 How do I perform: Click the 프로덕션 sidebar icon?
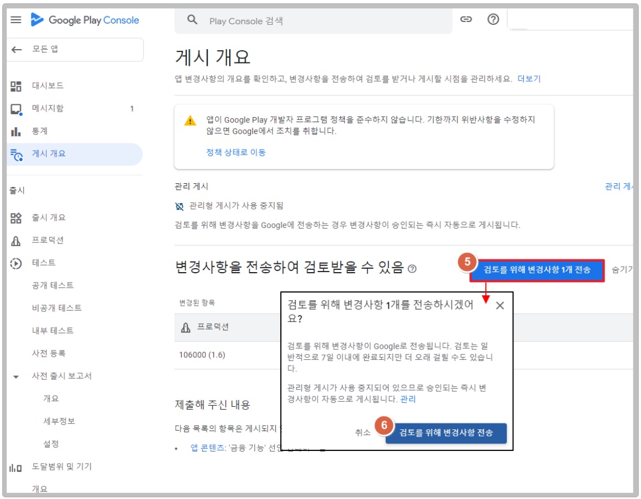tap(16, 241)
